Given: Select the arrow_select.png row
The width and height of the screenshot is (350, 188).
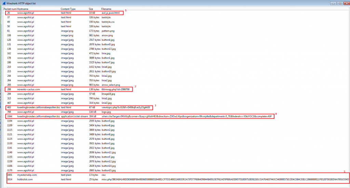Looking at the screenshot, I should coord(176,85).
